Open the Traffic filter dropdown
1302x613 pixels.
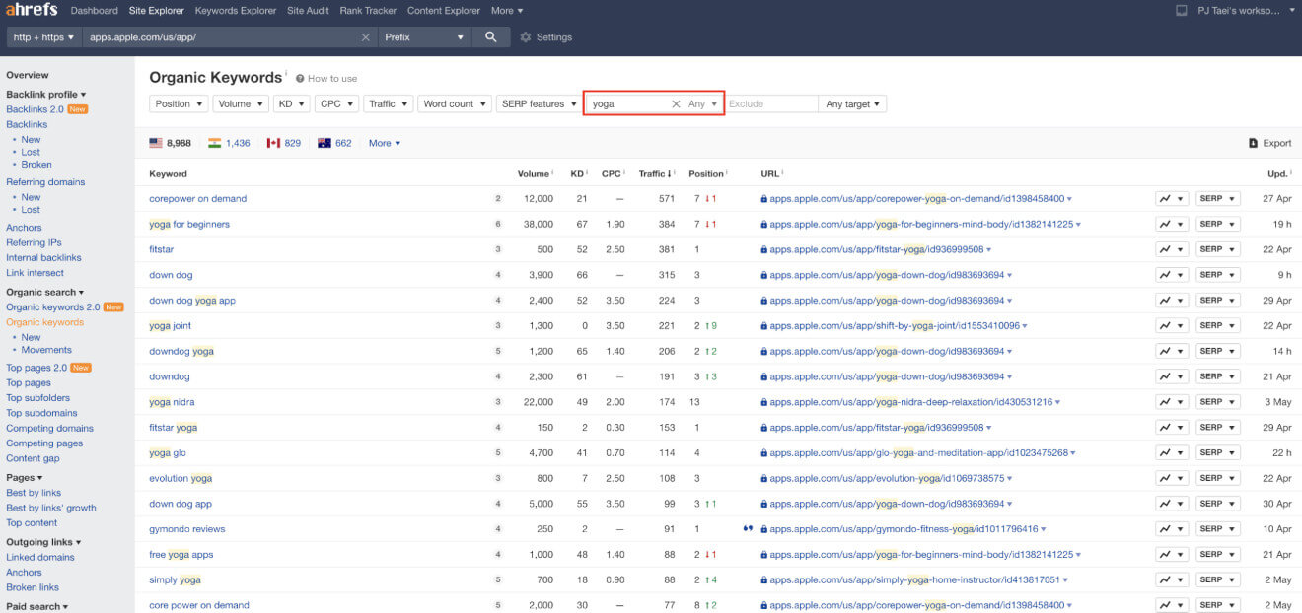[388, 103]
